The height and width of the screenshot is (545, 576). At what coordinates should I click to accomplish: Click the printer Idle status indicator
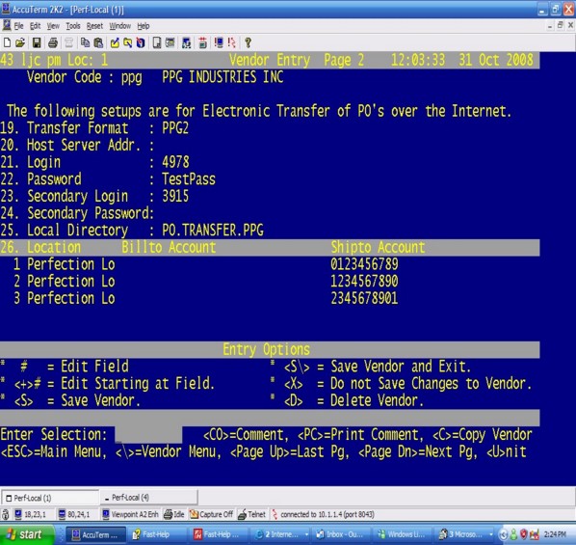[174, 514]
